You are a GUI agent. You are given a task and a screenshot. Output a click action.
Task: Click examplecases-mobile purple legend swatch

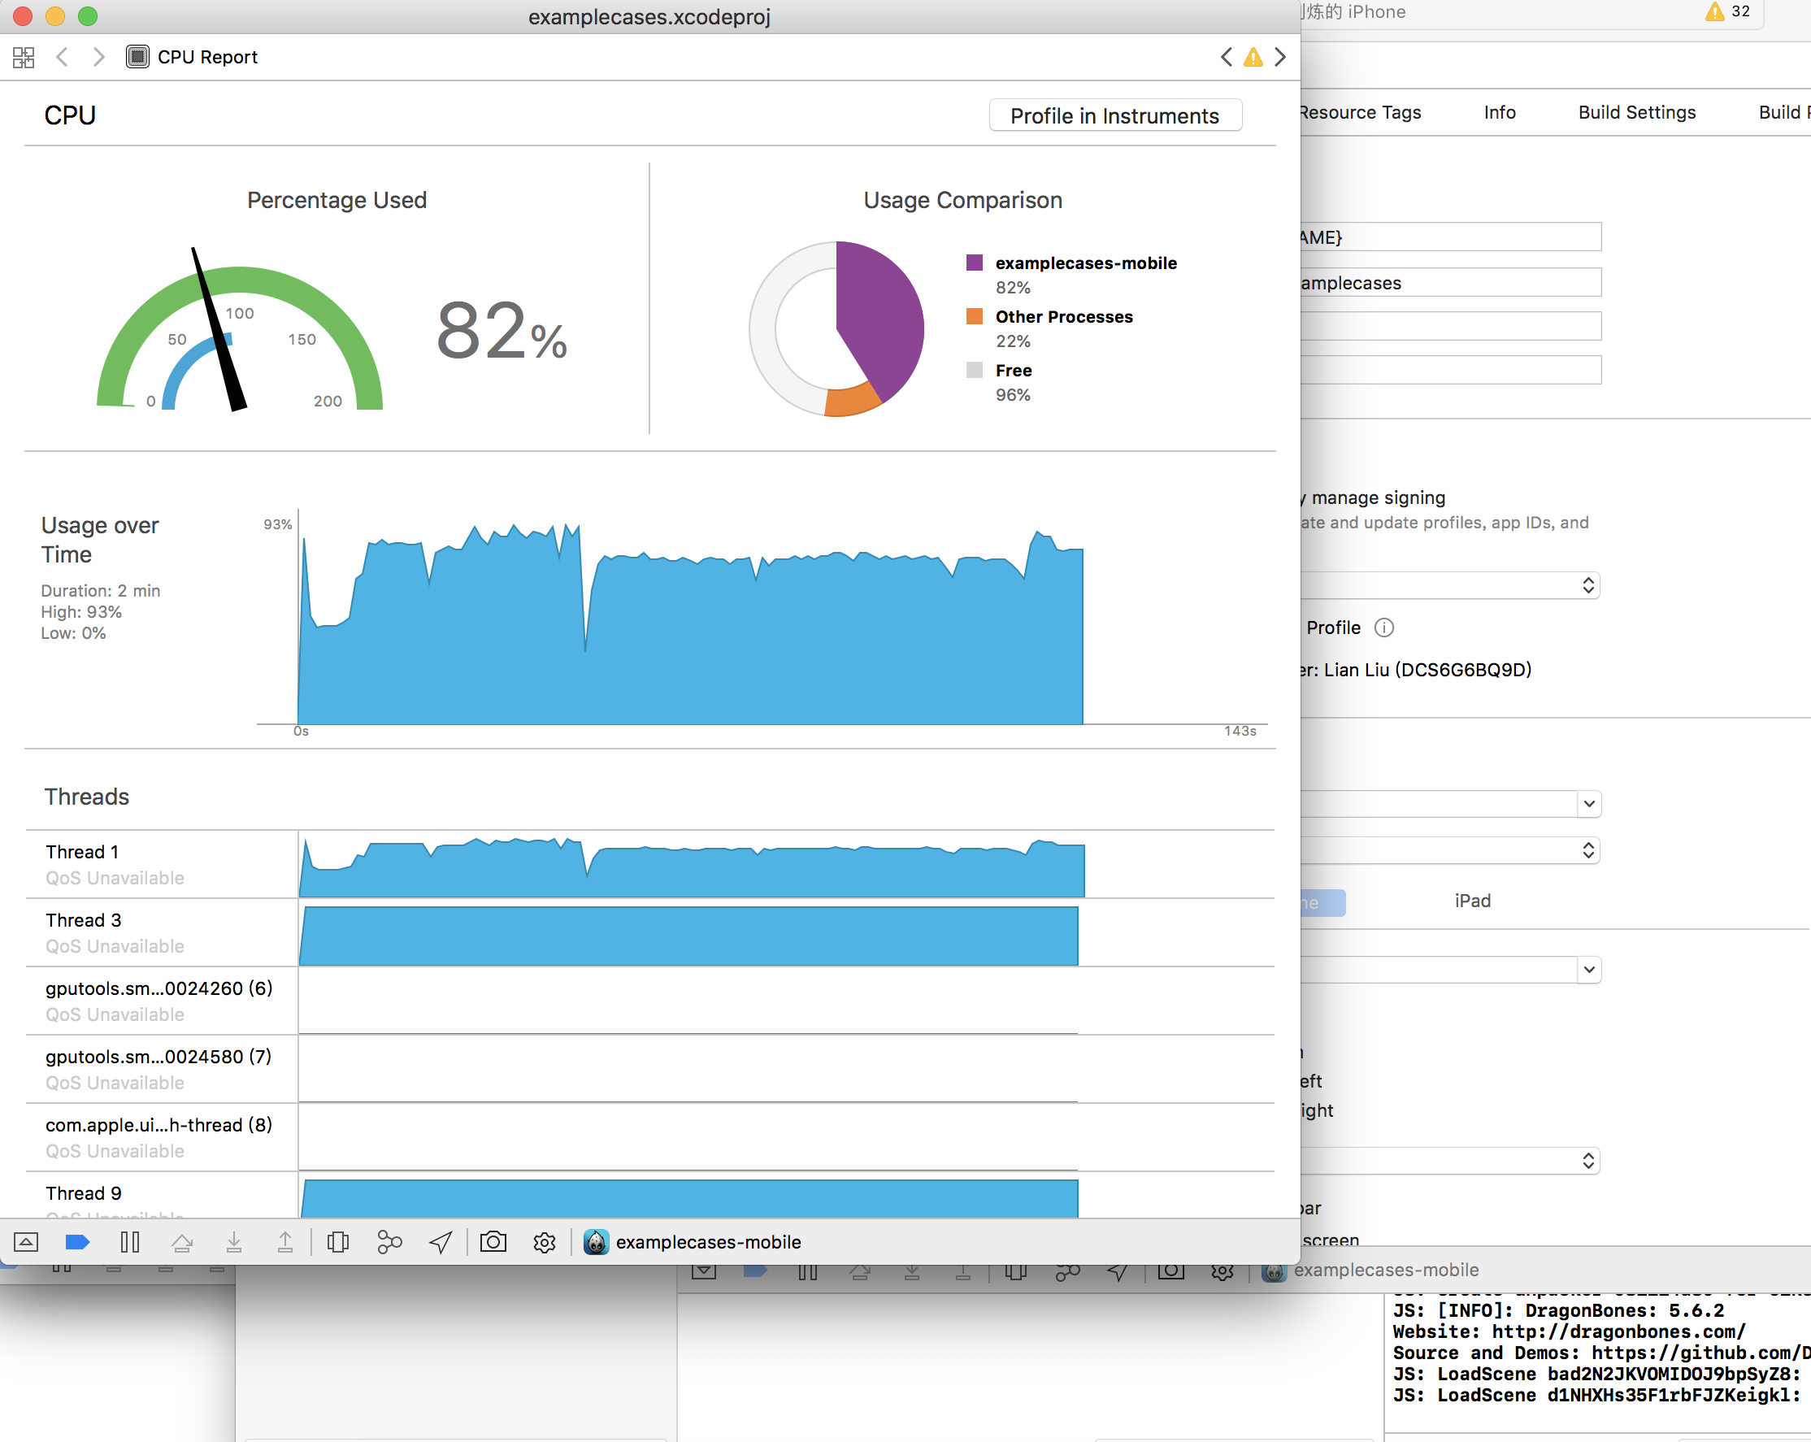pyautogui.click(x=975, y=263)
